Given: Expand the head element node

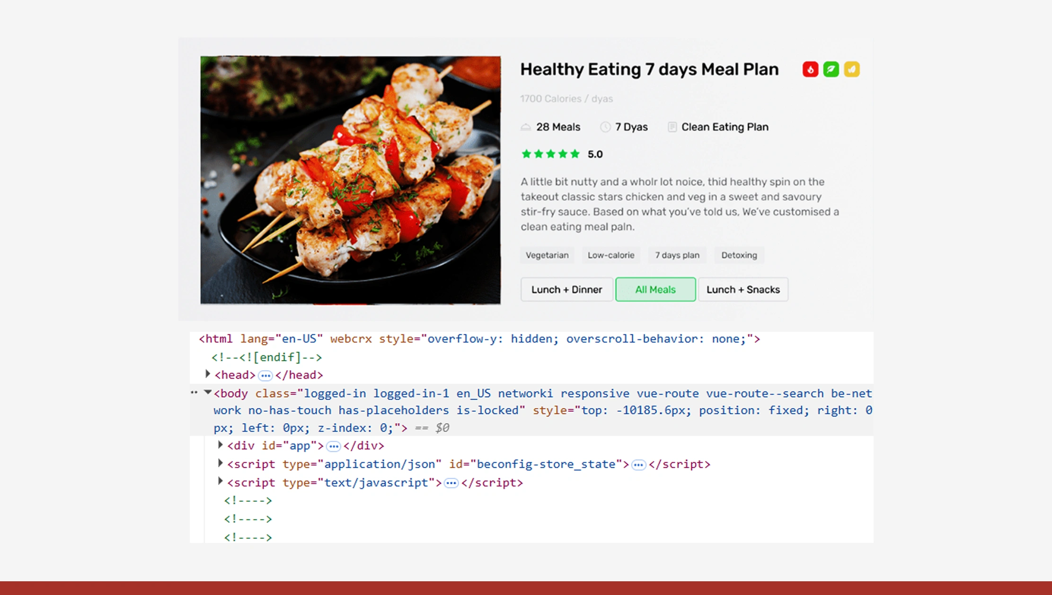Looking at the screenshot, I should pos(208,374).
